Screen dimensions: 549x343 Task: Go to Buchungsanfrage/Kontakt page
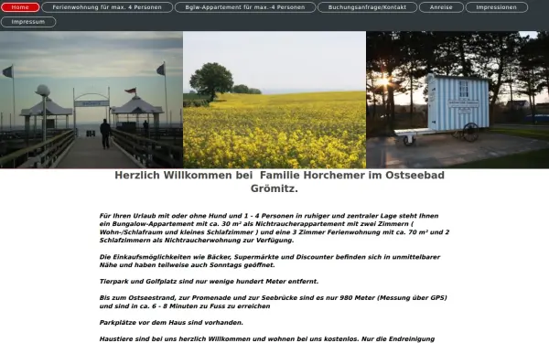(367, 7)
